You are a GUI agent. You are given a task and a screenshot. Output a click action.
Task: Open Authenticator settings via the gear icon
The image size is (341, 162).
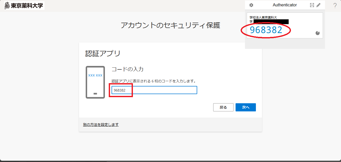251,5
